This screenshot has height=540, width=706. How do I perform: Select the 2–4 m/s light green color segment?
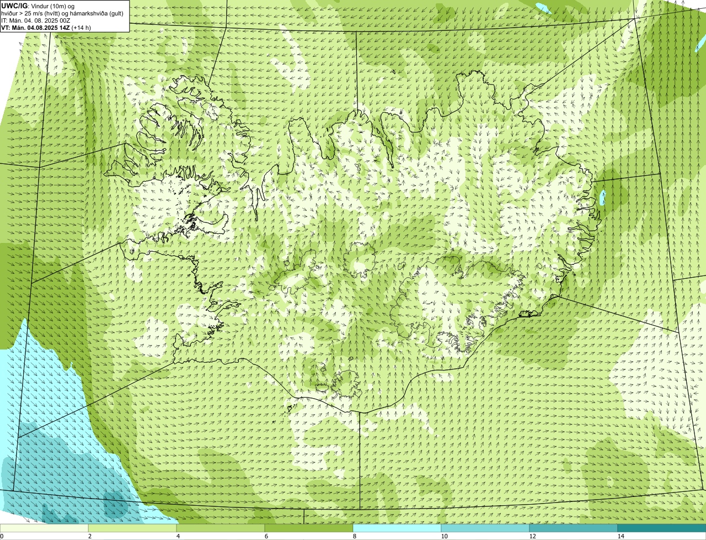(x=132, y=528)
